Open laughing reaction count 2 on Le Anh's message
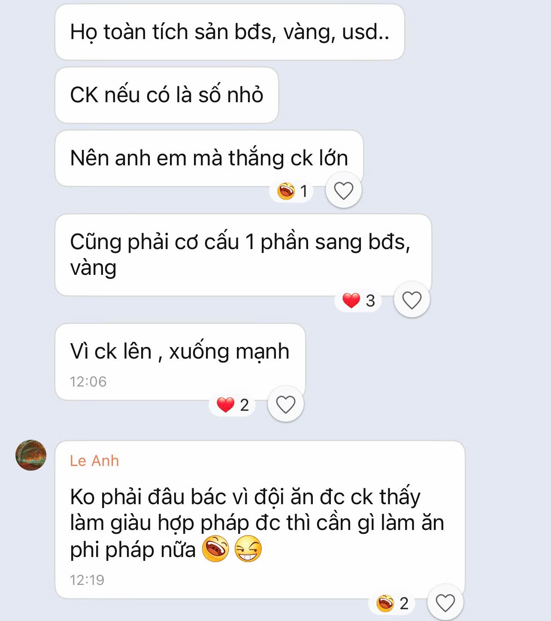The height and width of the screenshot is (621, 551). click(x=392, y=603)
